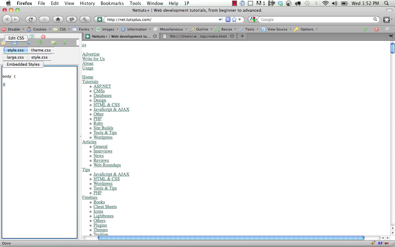Click the search magnifier in Google box
The image size is (395, 247).
coord(375,19)
